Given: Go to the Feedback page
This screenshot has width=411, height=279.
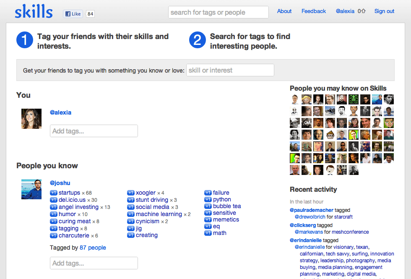Looking at the screenshot, I should click(x=314, y=11).
